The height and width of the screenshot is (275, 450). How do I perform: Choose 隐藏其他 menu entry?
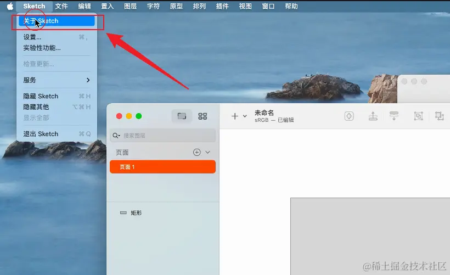pos(57,107)
